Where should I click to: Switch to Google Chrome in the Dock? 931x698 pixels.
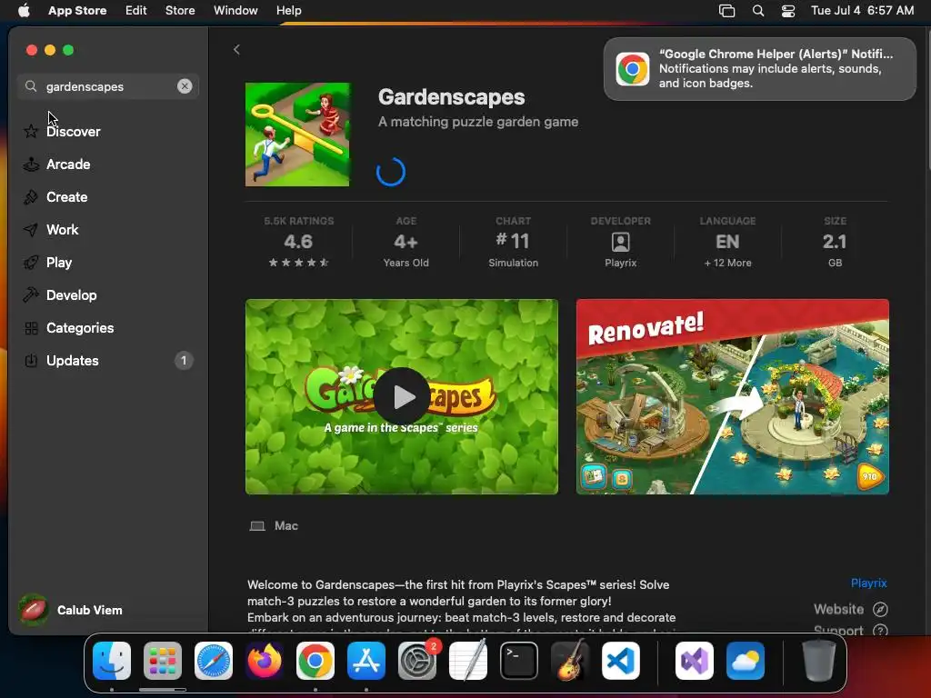coord(315,661)
